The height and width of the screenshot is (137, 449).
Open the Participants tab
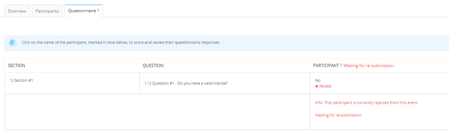pyautogui.click(x=47, y=11)
